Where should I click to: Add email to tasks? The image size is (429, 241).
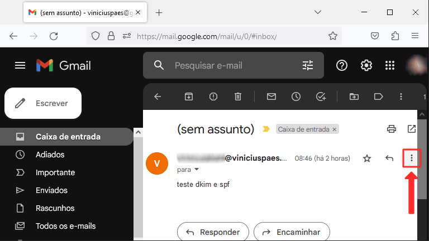pos(321,97)
